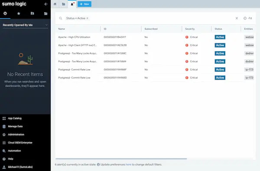Open the Favorites star tab in sidebar
This screenshot has width=260, height=171.
19,13
